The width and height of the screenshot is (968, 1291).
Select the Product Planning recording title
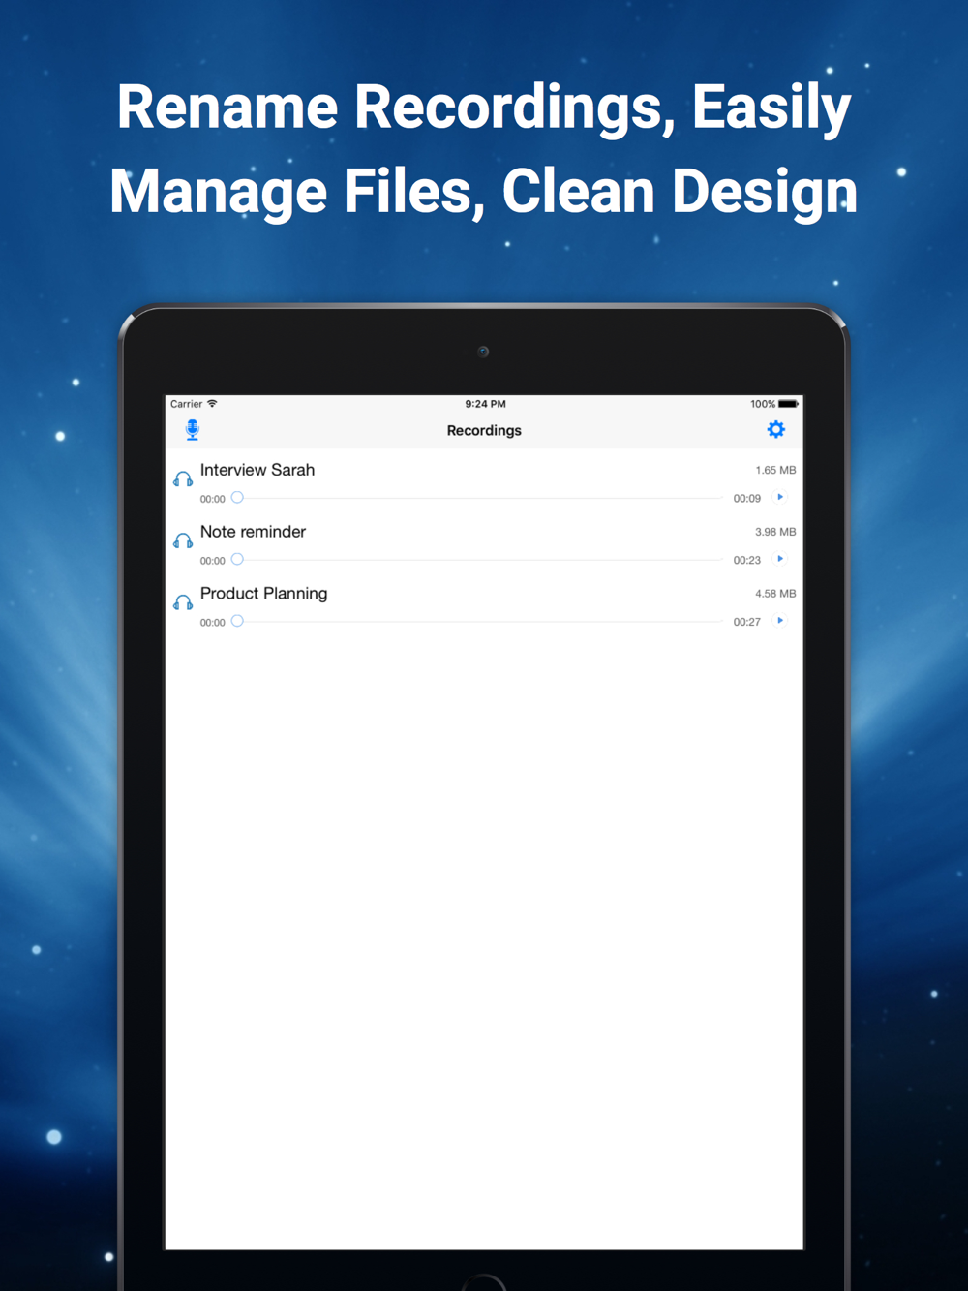[x=263, y=594]
